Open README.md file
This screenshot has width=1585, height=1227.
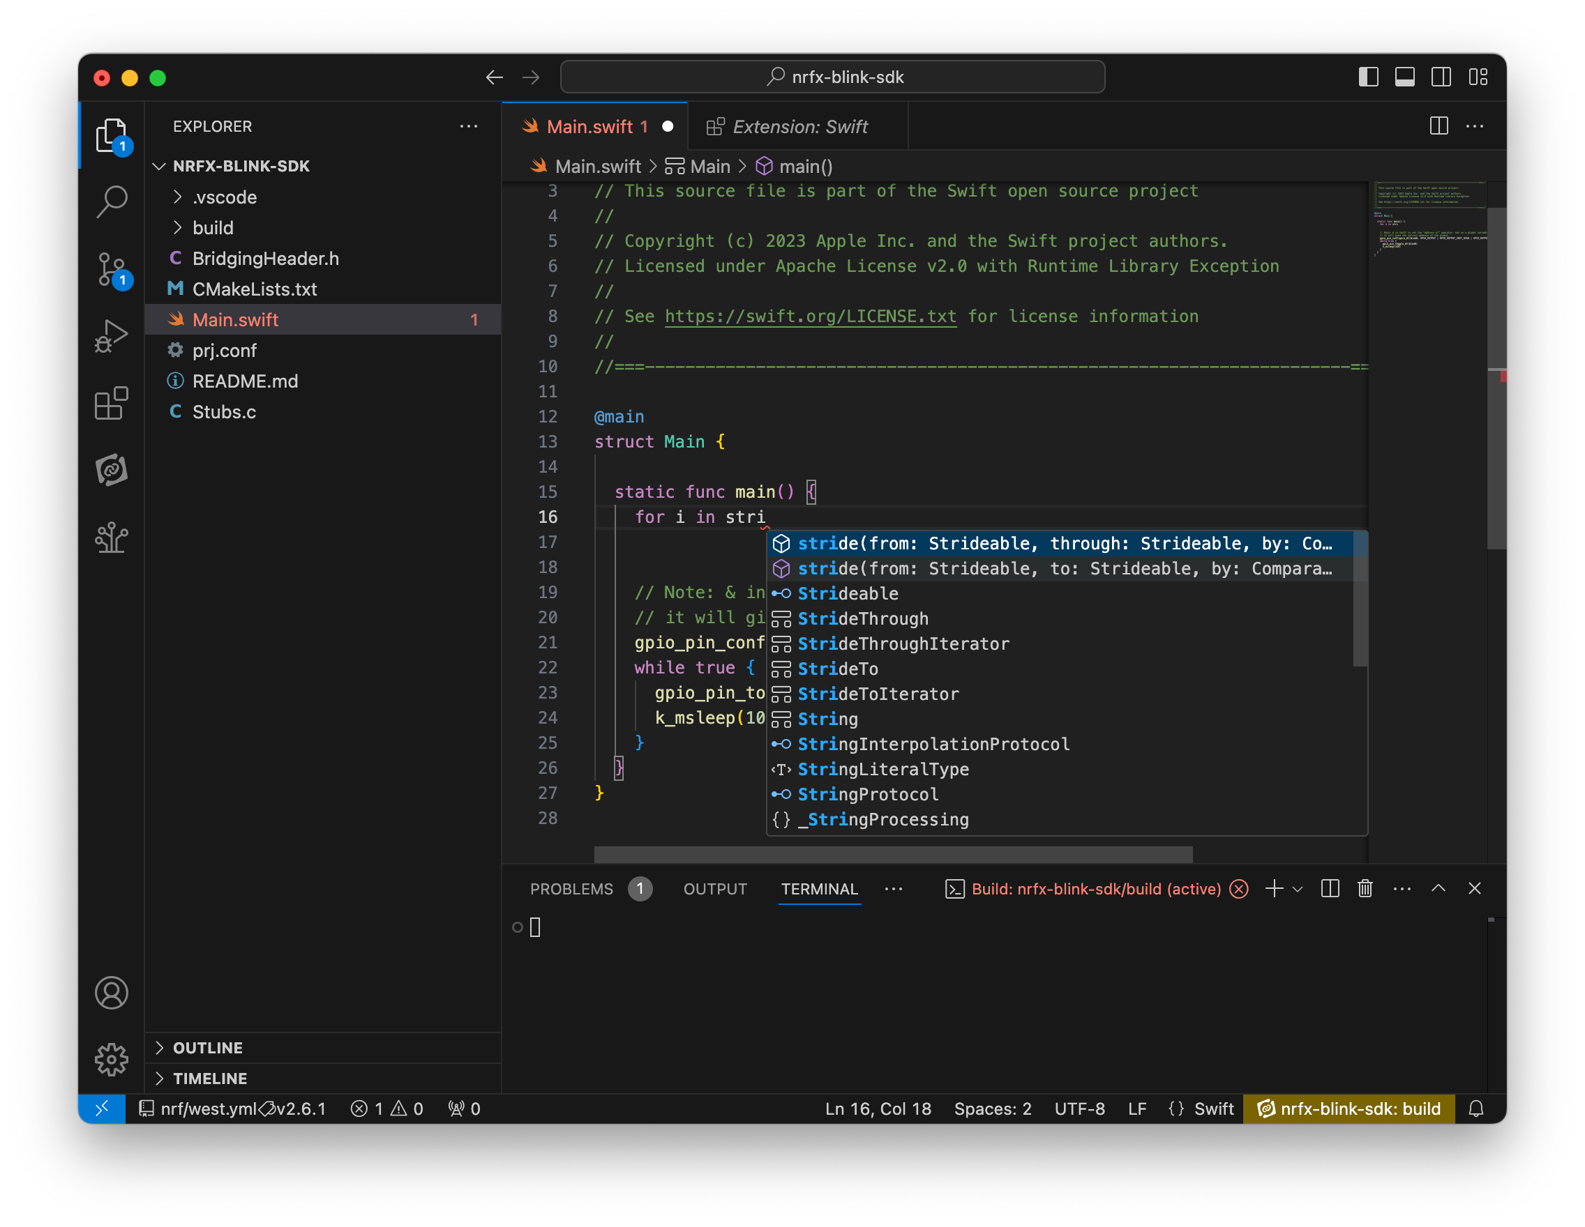point(323,381)
